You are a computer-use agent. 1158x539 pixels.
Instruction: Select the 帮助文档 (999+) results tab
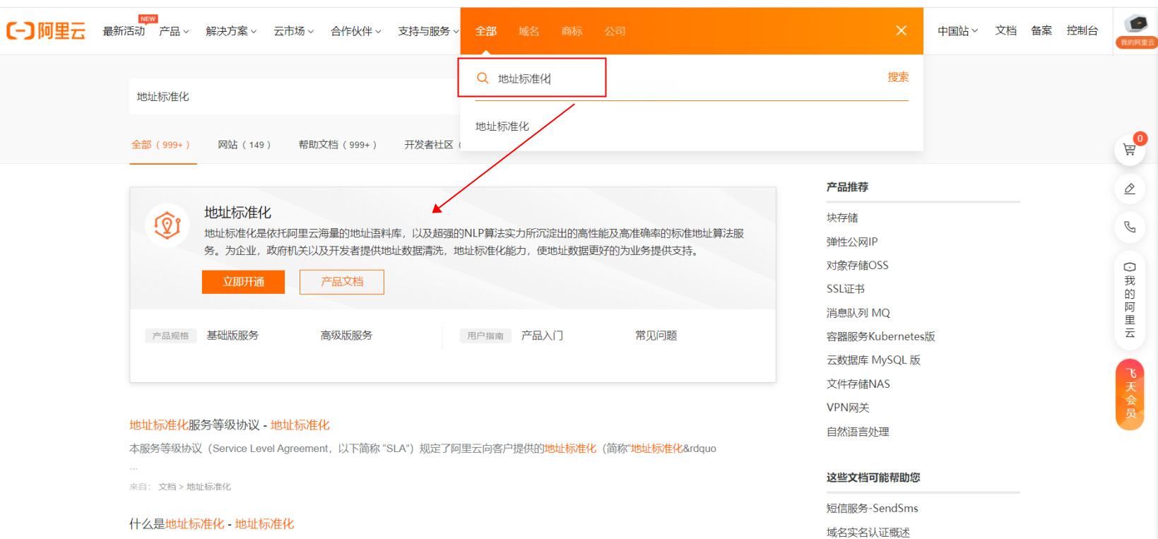click(x=338, y=145)
